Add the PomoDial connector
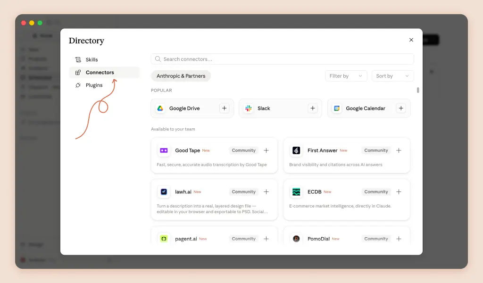The width and height of the screenshot is (483, 283). 399,239
